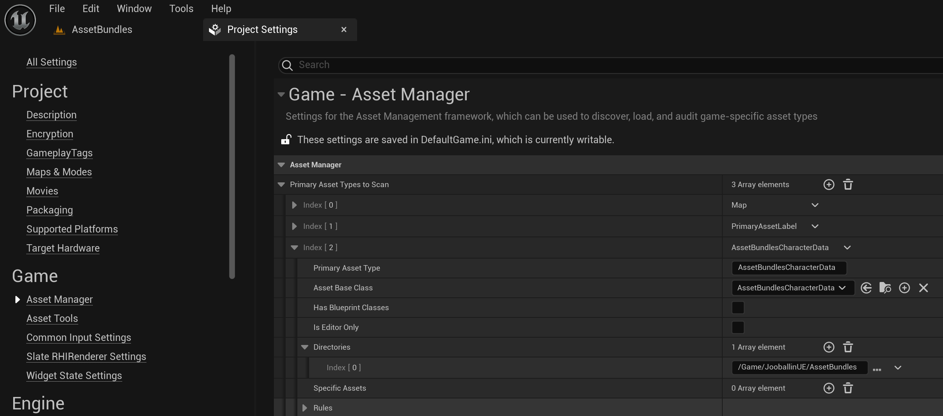Click the Unreal Engine logo

(x=19, y=20)
